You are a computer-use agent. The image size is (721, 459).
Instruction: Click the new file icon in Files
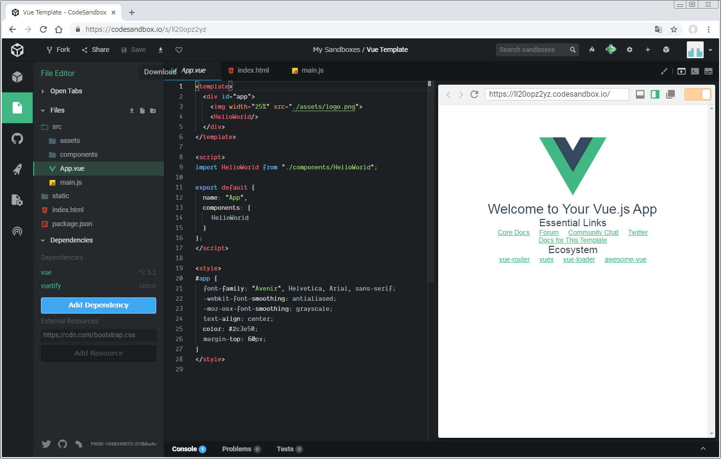[x=142, y=111]
